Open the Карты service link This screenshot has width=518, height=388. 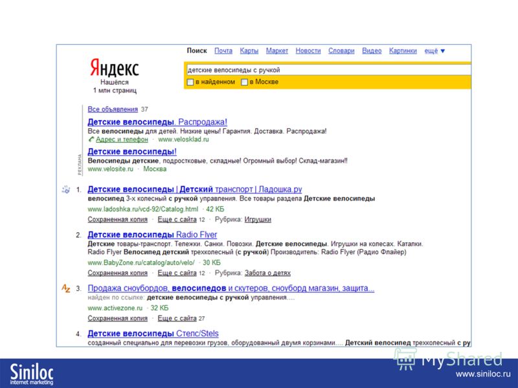coord(249,51)
